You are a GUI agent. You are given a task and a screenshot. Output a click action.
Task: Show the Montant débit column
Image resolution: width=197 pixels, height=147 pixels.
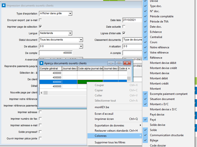168,78
